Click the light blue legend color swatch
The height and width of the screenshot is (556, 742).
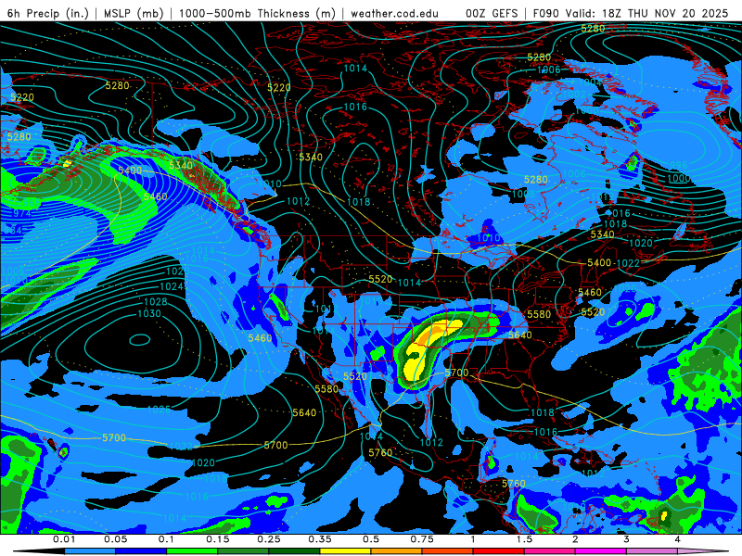(x=89, y=551)
